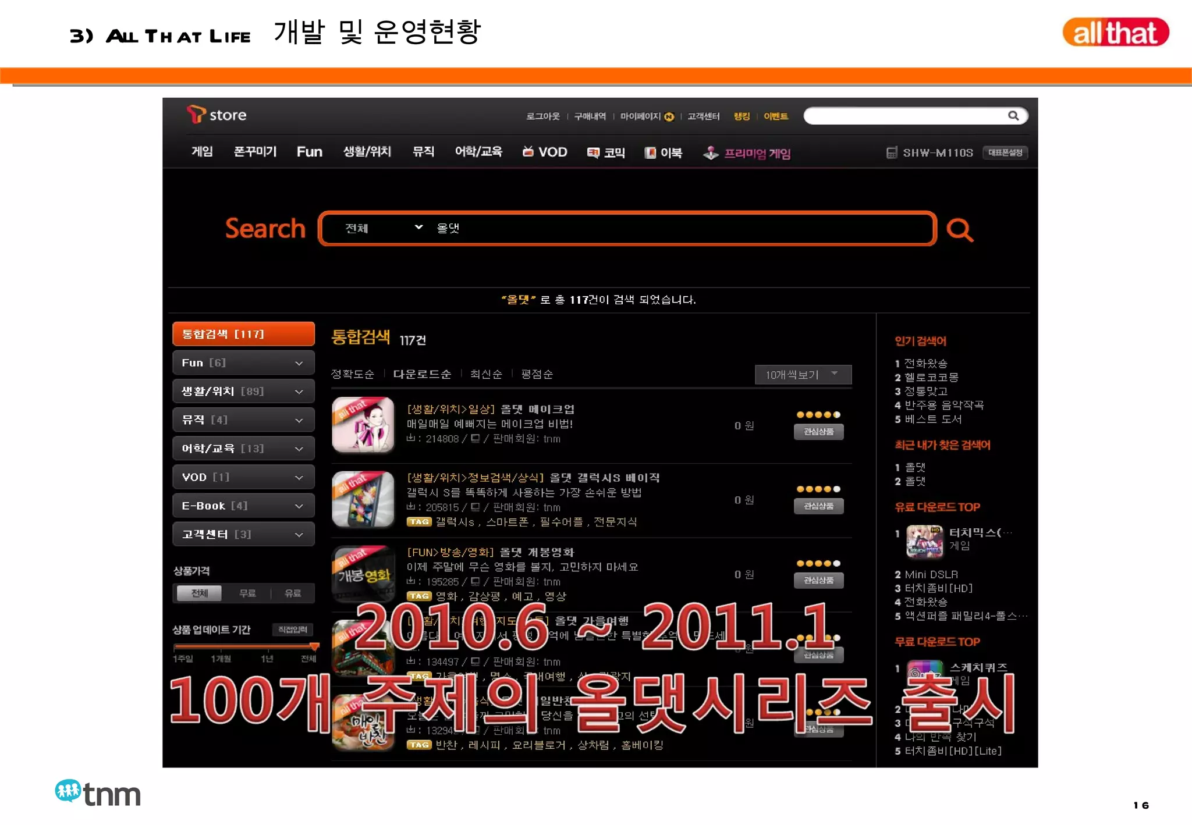Screen dimensions: 1192x825
Task: Expand the 고객센터 [3] category
Action: click(243, 534)
